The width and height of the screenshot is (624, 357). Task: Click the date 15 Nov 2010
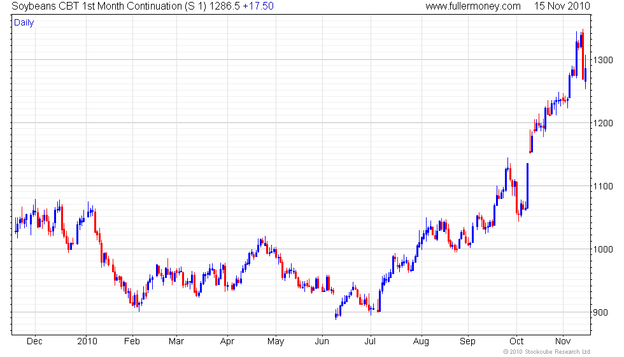[x=562, y=6]
